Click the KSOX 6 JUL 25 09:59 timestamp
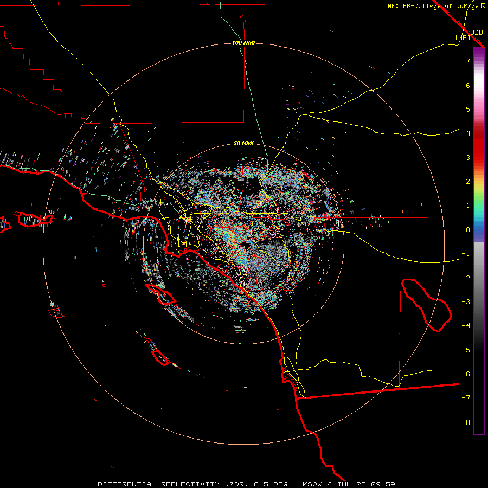Viewport: 488px width, 488px height. coord(349,484)
